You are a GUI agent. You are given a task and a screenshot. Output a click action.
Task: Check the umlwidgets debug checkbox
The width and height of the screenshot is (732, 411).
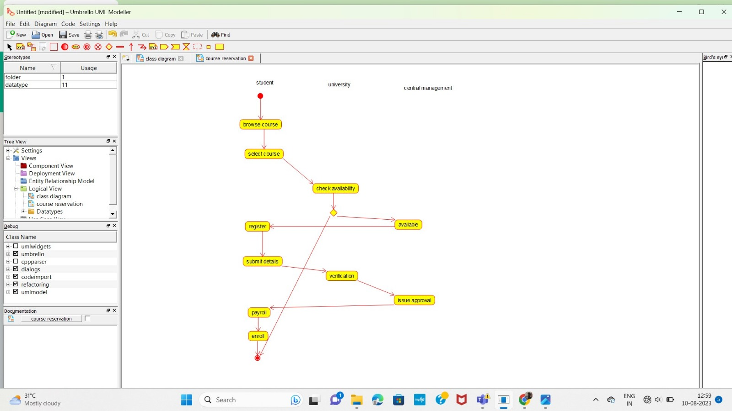pos(16,246)
